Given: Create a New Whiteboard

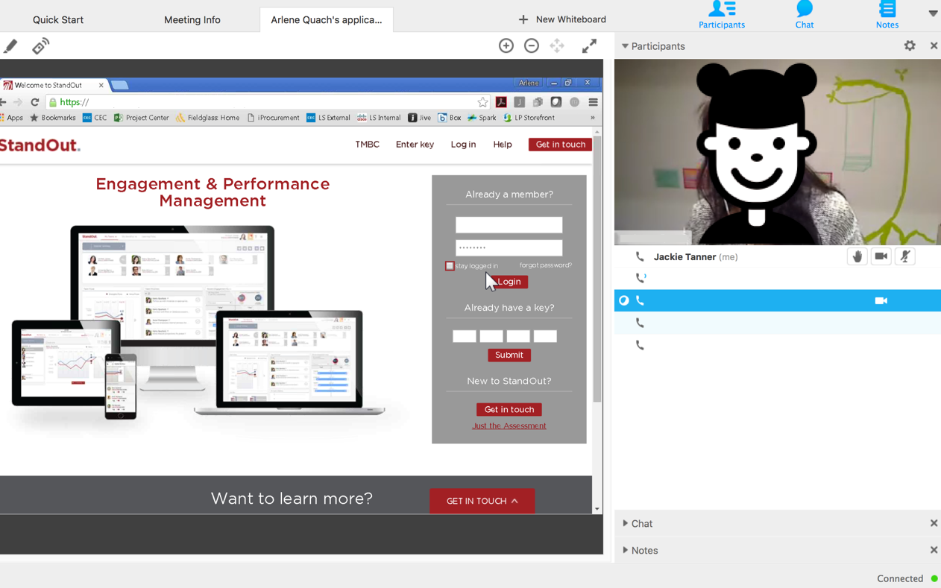Looking at the screenshot, I should point(562,19).
